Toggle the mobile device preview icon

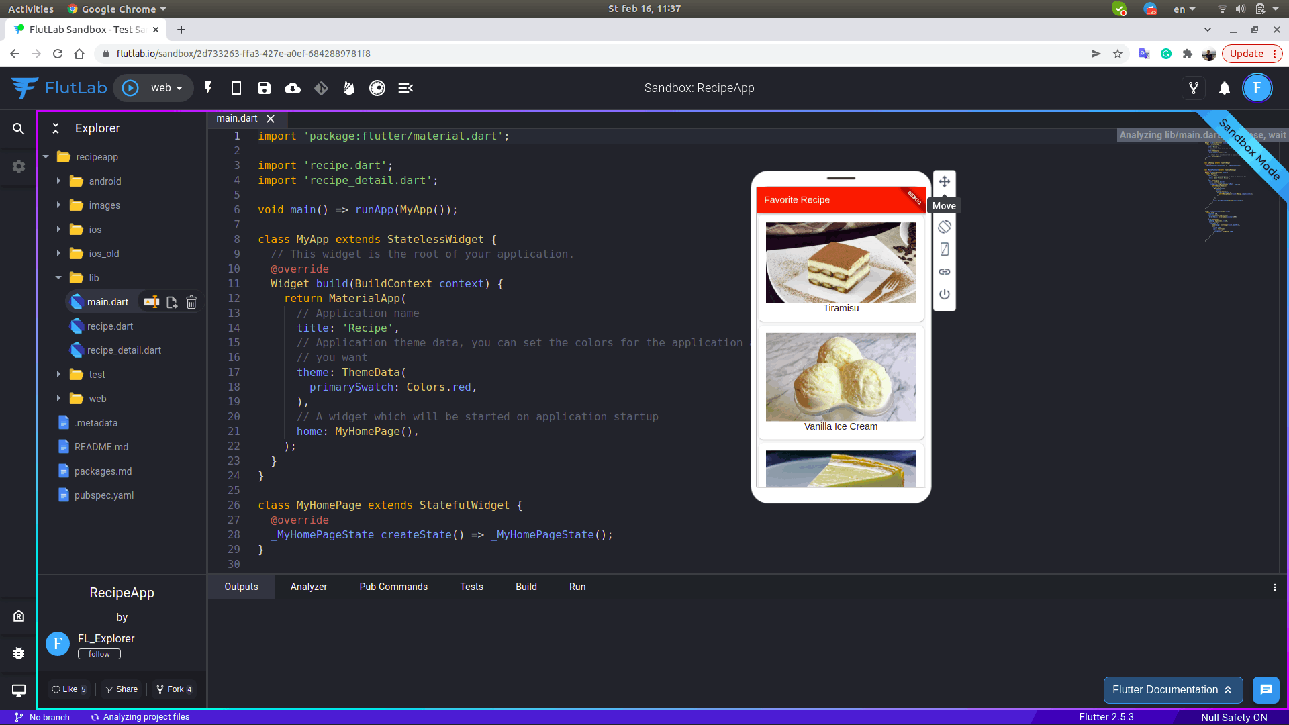pos(236,88)
